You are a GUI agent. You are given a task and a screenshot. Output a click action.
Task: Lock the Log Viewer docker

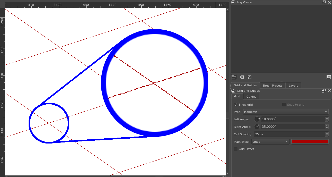(233, 2)
